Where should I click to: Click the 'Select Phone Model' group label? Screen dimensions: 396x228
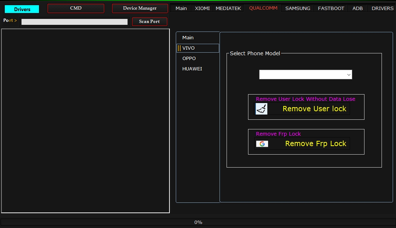[x=255, y=53]
